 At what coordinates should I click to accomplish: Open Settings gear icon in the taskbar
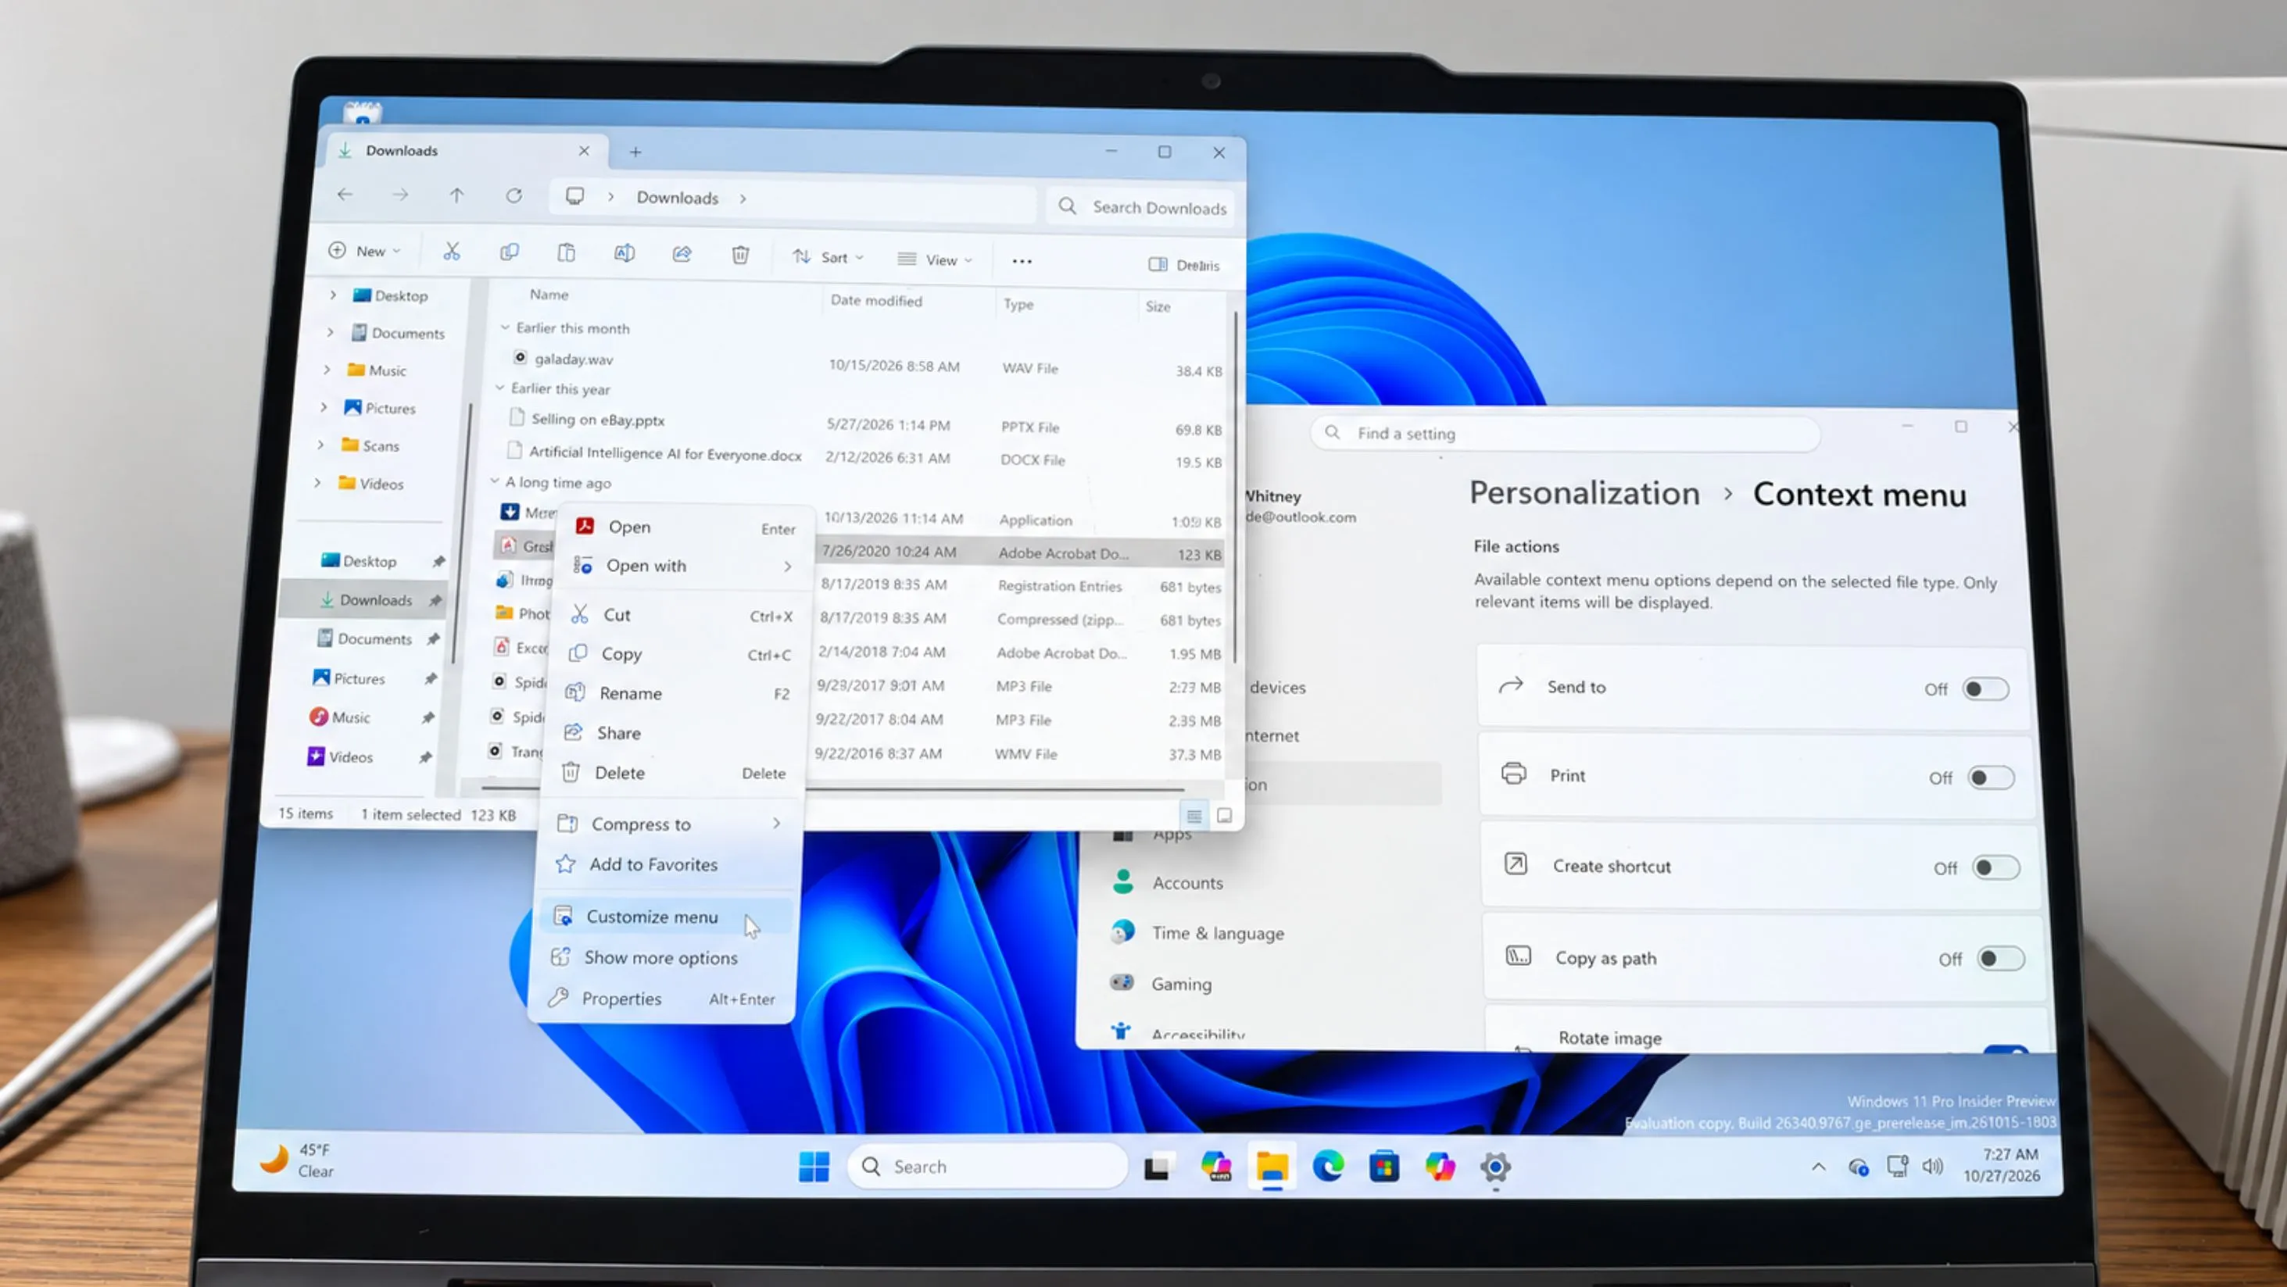click(x=1495, y=1167)
